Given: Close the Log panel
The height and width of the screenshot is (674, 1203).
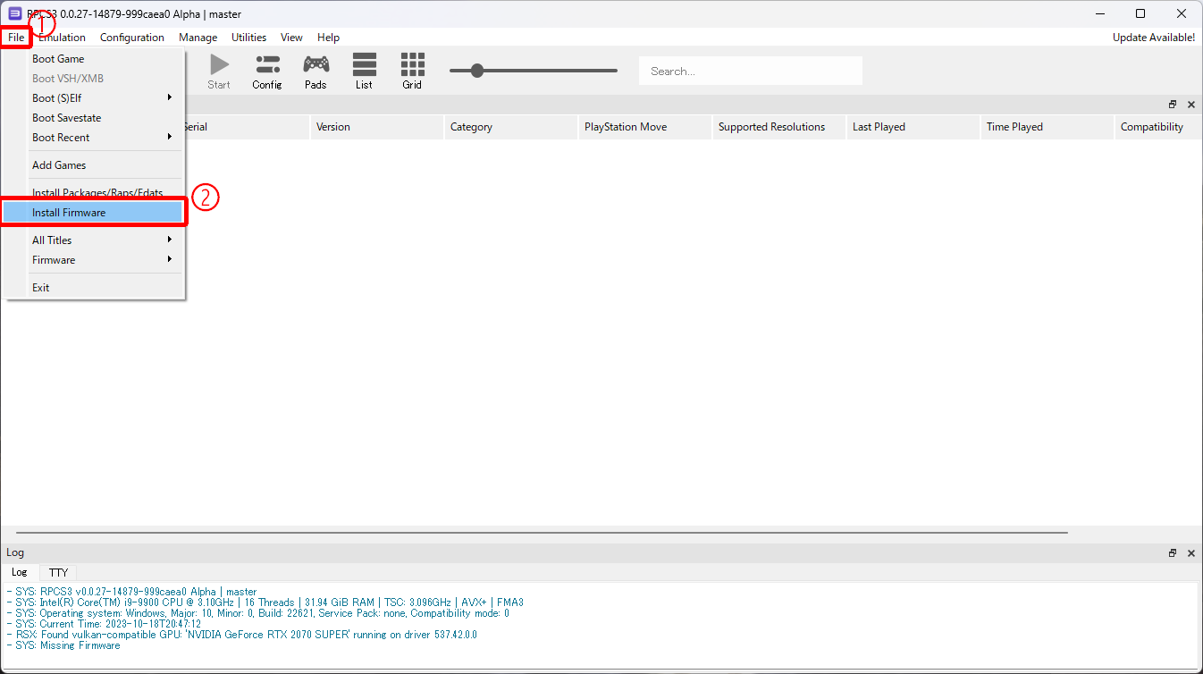Looking at the screenshot, I should click(1190, 553).
